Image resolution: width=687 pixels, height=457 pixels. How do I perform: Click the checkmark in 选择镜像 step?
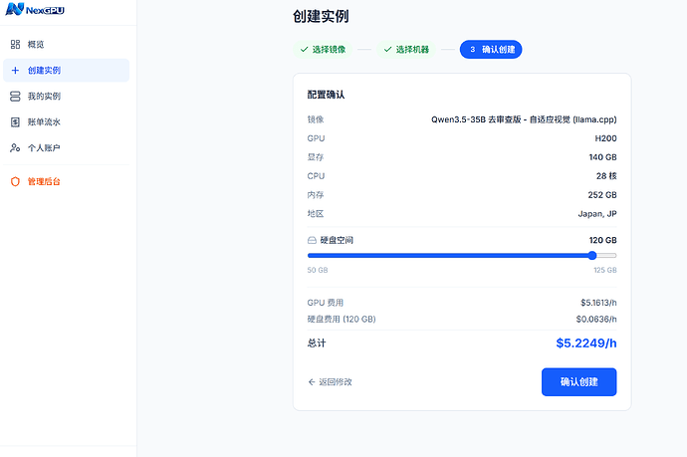(x=304, y=50)
